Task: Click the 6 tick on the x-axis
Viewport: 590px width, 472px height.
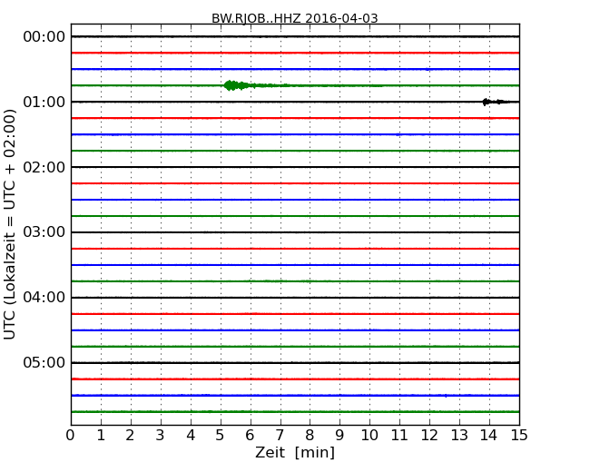Action: pyautogui.click(x=251, y=436)
